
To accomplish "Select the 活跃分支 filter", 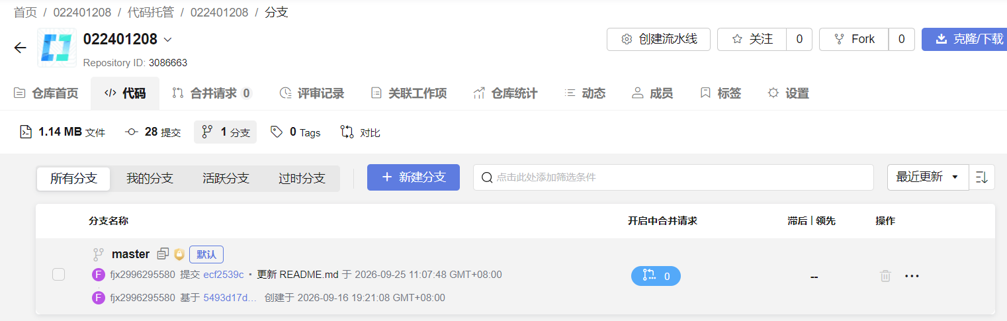I will tap(226, 178).
